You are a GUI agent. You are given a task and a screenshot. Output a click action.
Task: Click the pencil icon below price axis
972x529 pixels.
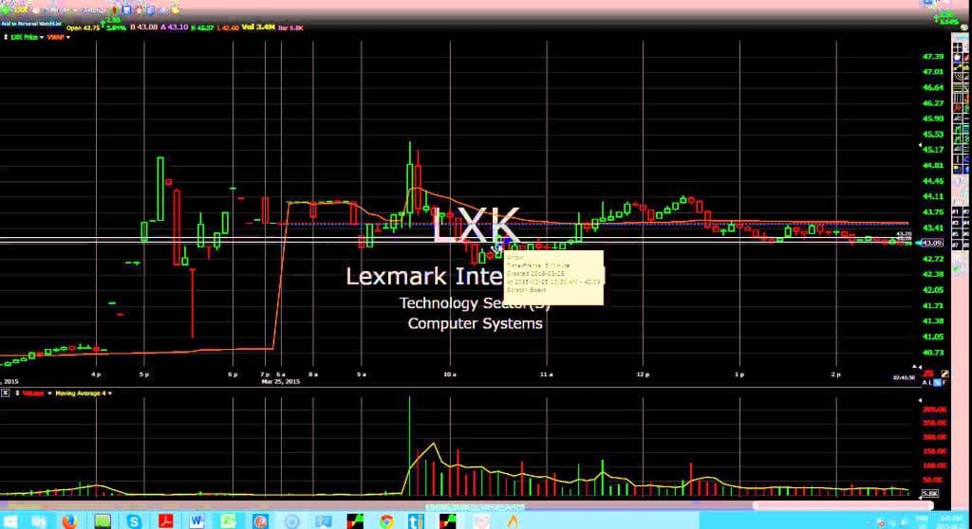pos(945,374)
